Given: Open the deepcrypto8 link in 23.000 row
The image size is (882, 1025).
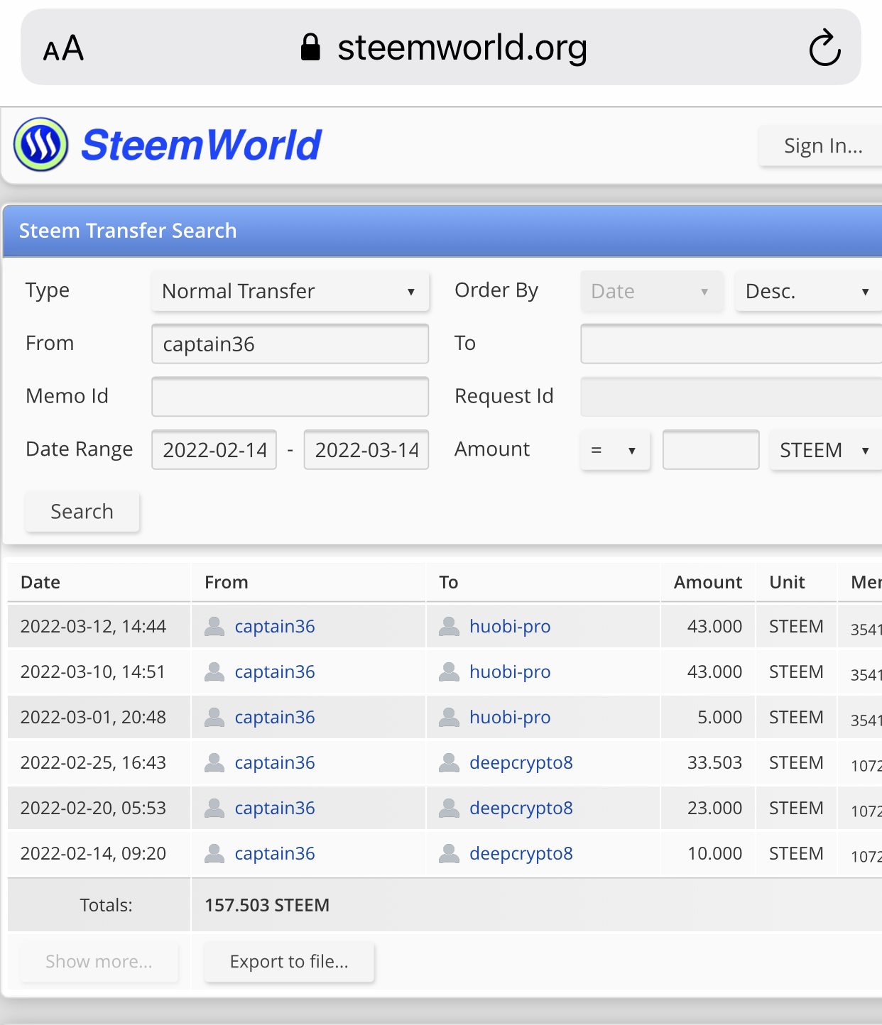Looking at the screenshot, I should coord(521,808).
